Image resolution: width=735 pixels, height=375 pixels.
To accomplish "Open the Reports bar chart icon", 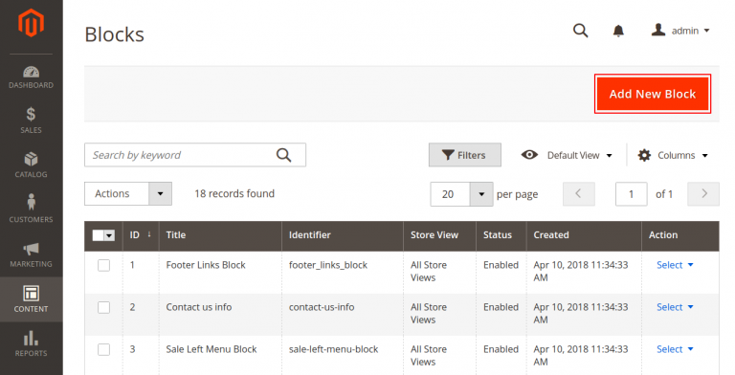I will coord(31,338).
